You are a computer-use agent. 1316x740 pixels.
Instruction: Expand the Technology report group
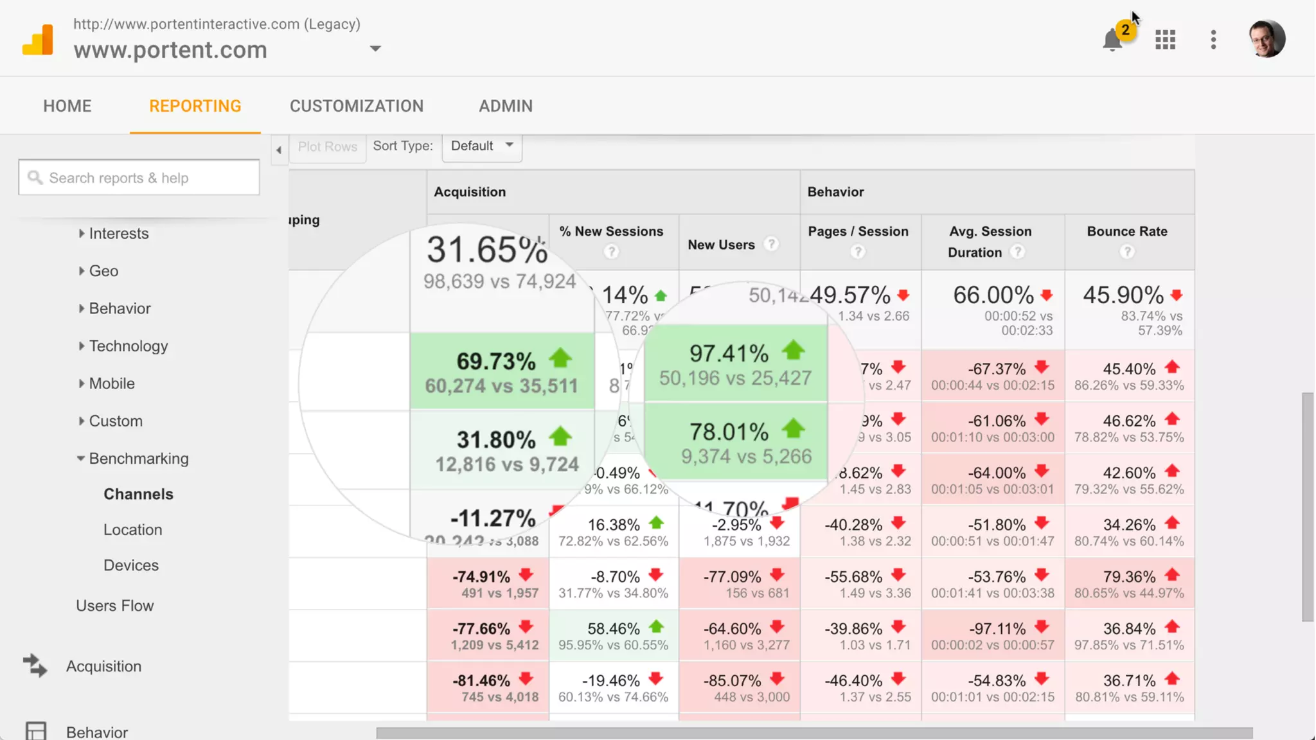click(128, 346)
